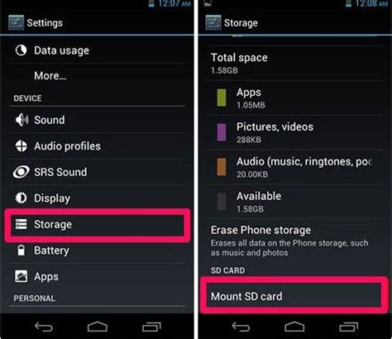Tap Home button on Storage screen

click(x=294, y=327)
